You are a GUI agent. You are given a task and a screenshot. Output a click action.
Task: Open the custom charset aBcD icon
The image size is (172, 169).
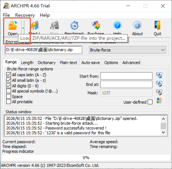159,101
